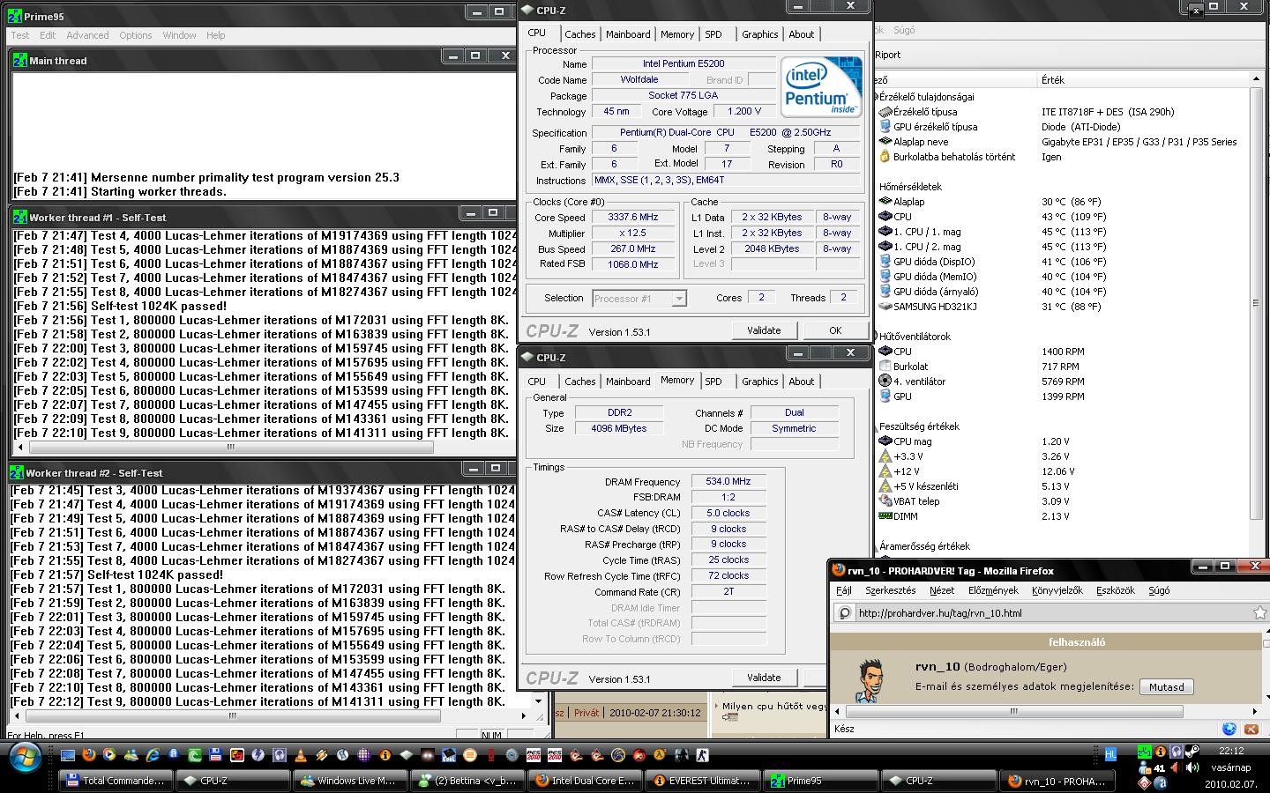Click the Intel Pentium inside logo
This screenshot has height=793, width=1270.
point(821,86)
